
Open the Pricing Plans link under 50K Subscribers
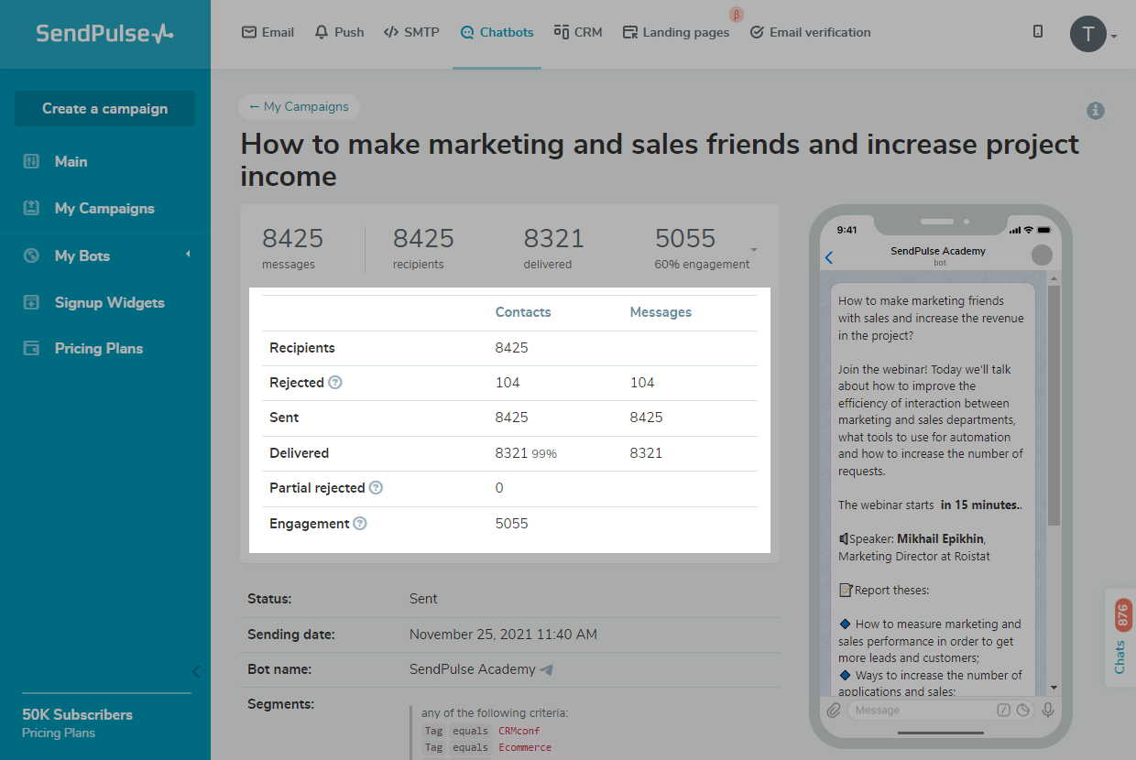(x=59, y=733)
